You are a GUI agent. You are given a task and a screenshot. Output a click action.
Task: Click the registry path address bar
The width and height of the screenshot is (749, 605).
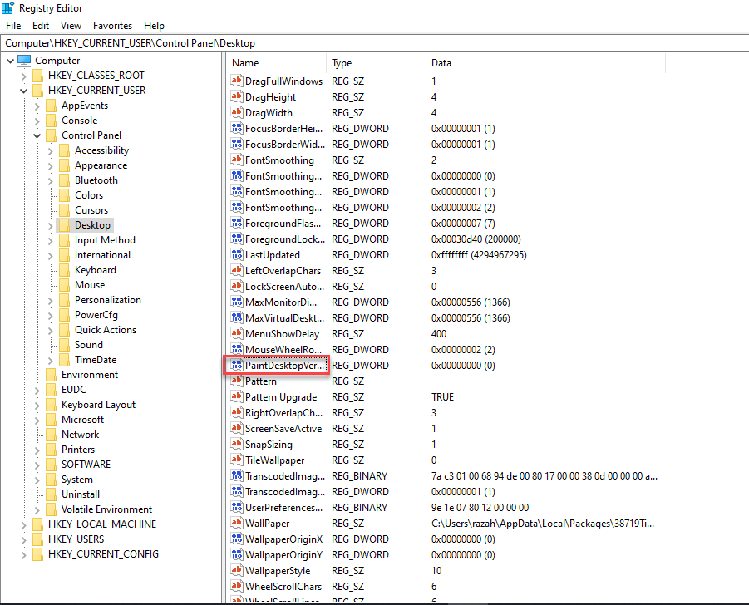point(374,42)
